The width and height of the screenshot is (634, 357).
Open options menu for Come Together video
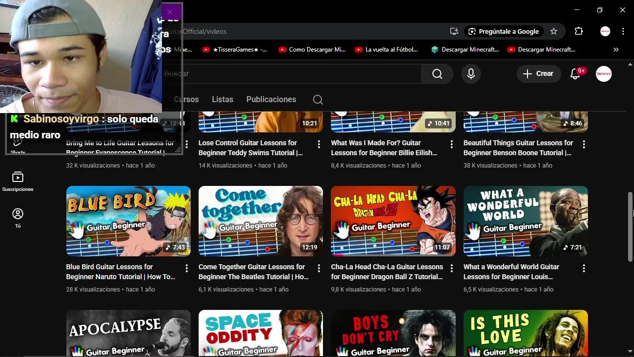(x=319, y=268)
